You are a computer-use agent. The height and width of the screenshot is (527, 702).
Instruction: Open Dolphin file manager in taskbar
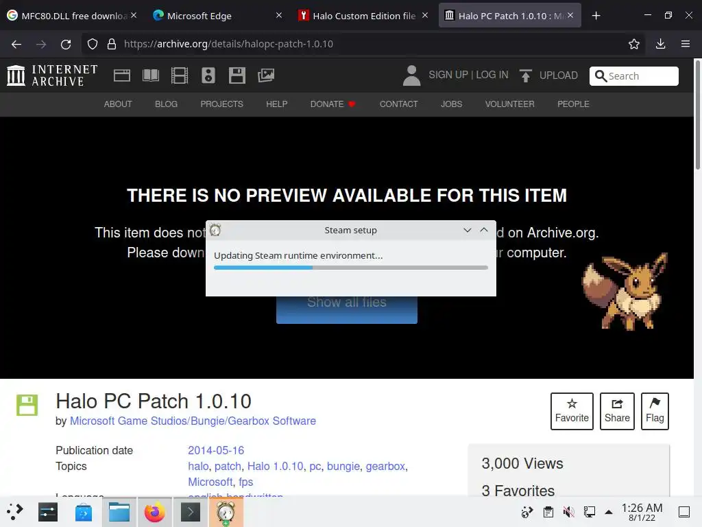click(119, 512)
